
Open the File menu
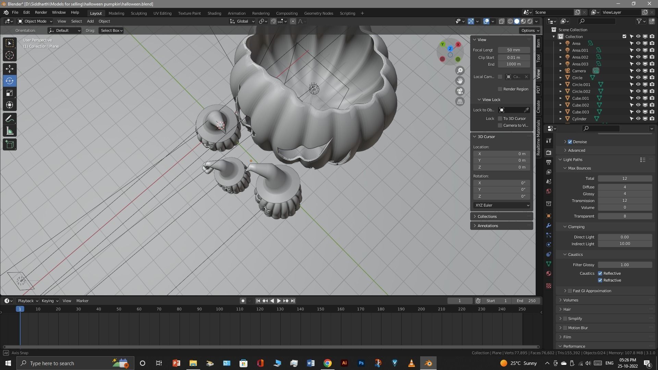pyautogui.click(x=15, y=12)
